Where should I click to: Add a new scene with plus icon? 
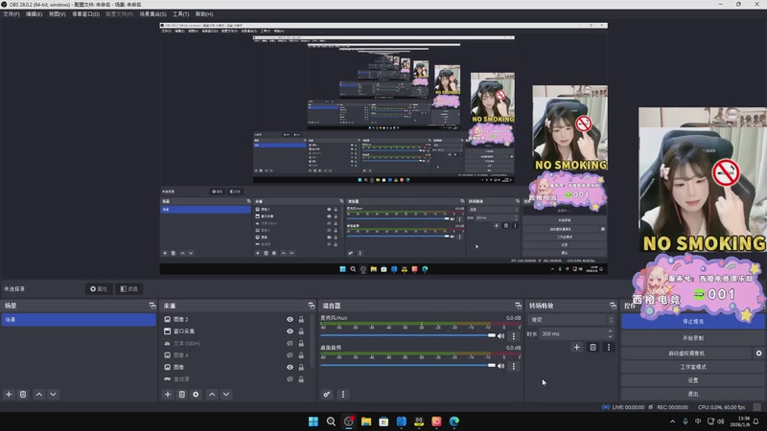[x=9, y=395]
